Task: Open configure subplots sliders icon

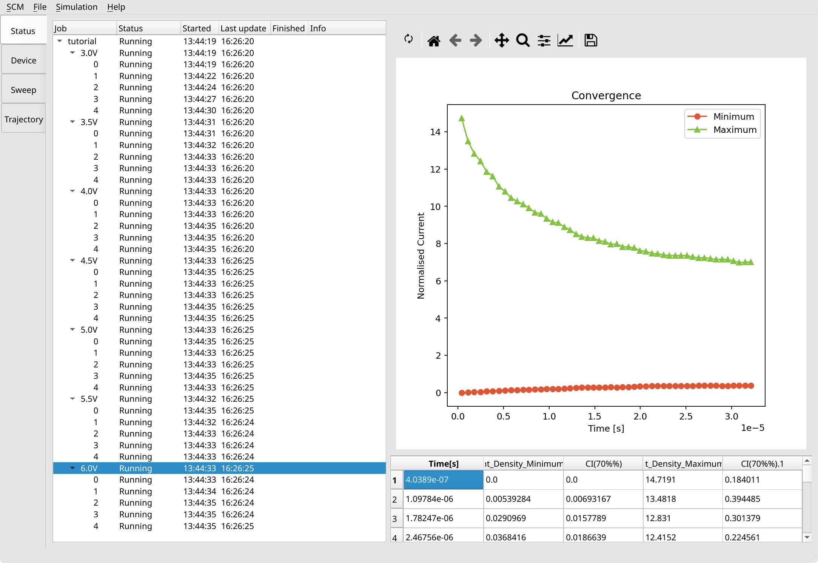Action: point(544,40)
